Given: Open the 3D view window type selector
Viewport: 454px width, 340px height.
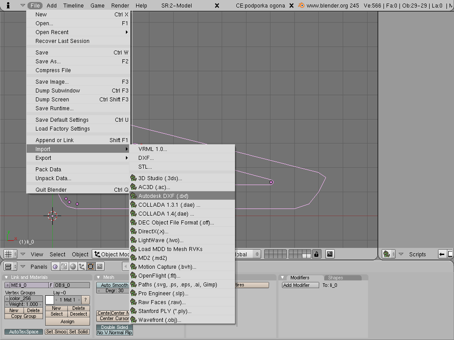Looking at the screenshot, I should pos(11,254).
